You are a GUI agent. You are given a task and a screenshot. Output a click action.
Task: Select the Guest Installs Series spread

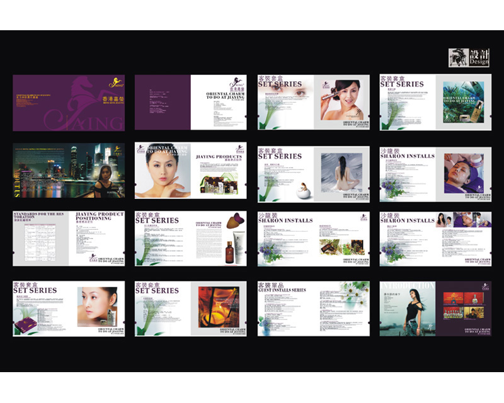pos(313,309)
